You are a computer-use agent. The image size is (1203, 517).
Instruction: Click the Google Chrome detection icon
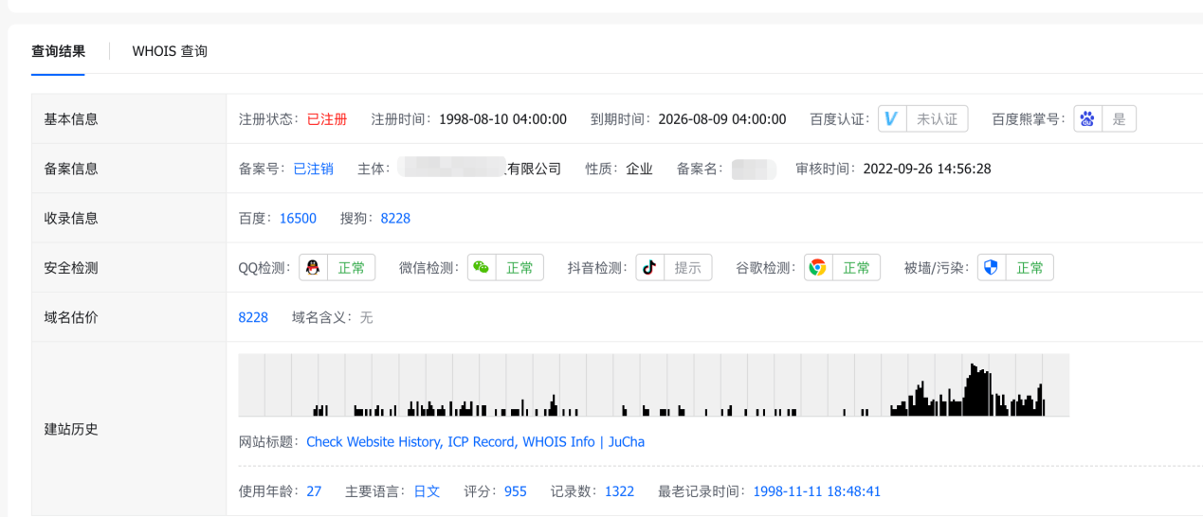click(x=818, y=268)
